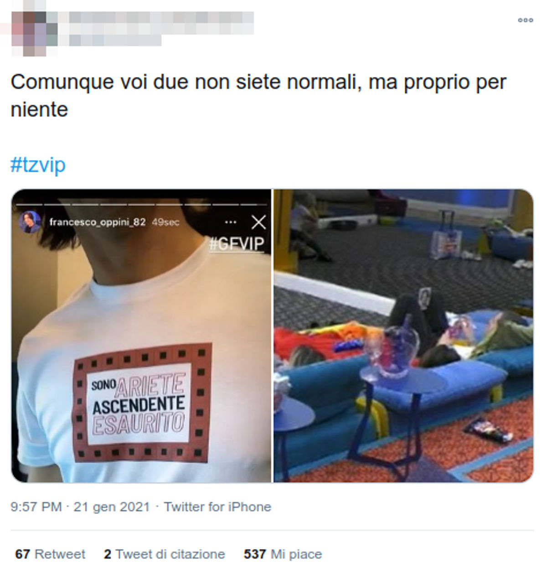Click the story progress bar at top

(x=141, y=204)
